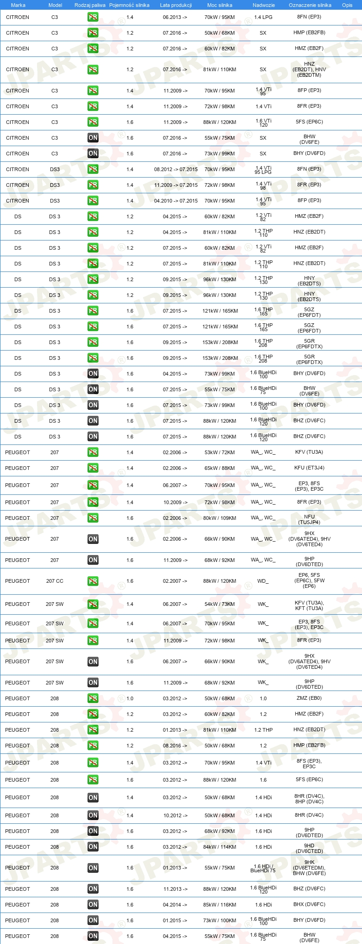Click the '9HD (DV6CTED)' engine code cell
Screen dimensions: 362x944
(x=309, y=848)
